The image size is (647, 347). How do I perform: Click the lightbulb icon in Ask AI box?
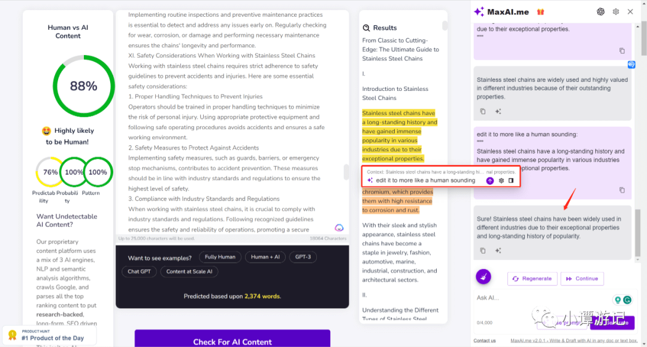[618, 300]
